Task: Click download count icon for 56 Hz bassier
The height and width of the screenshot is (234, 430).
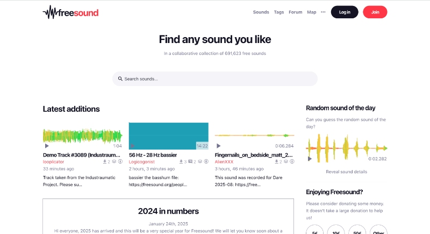Action: click(x=181, y=162)
